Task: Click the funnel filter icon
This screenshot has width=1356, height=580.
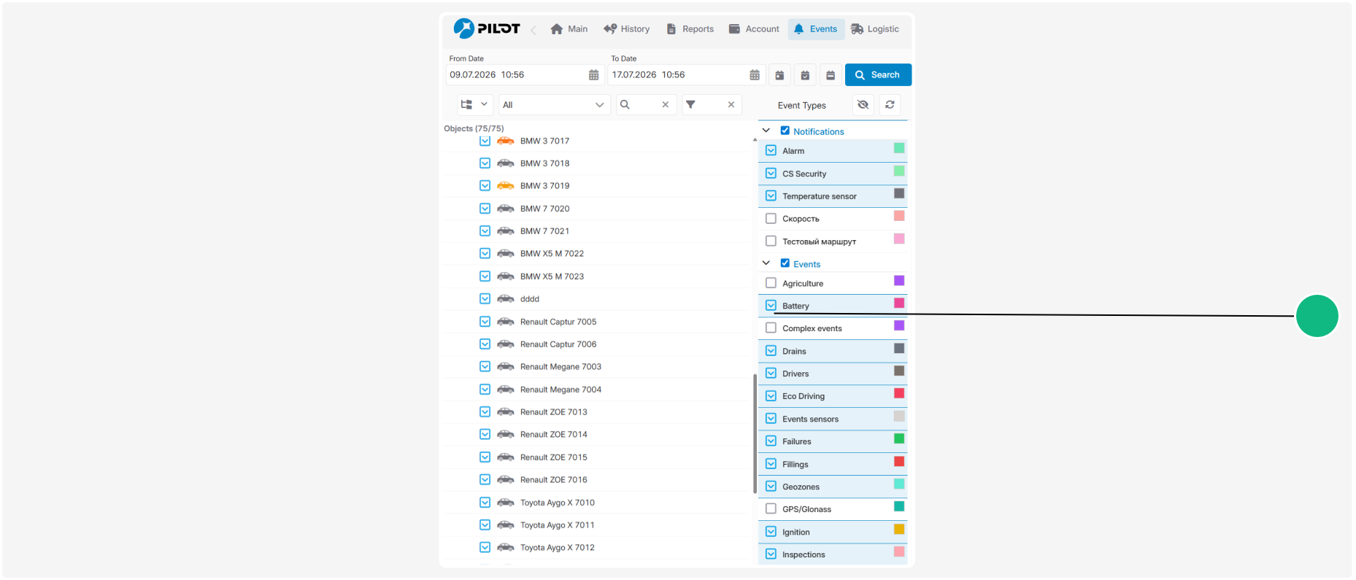Action: pos(690,105)
